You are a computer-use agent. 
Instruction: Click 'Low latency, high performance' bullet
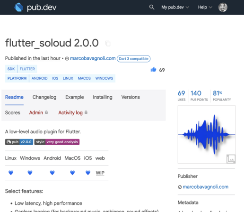pyautogui.click(x=48, y=203)
